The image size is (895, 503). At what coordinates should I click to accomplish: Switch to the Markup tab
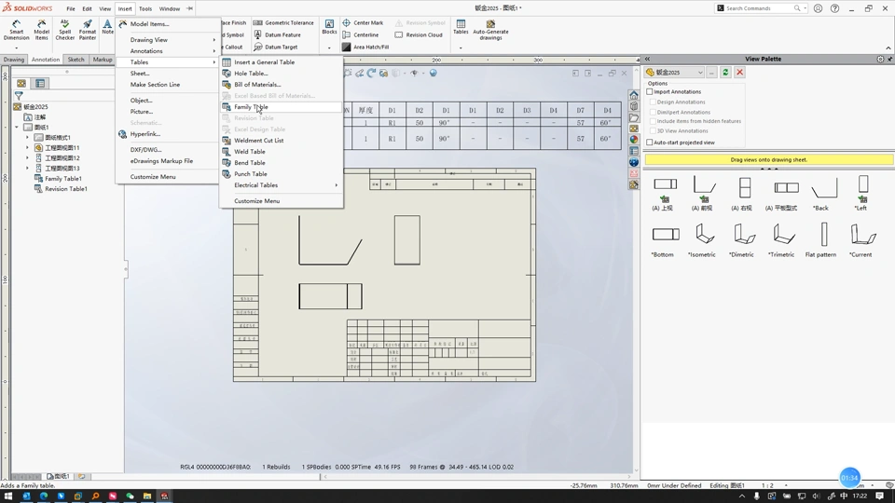(x=103, y=60)
